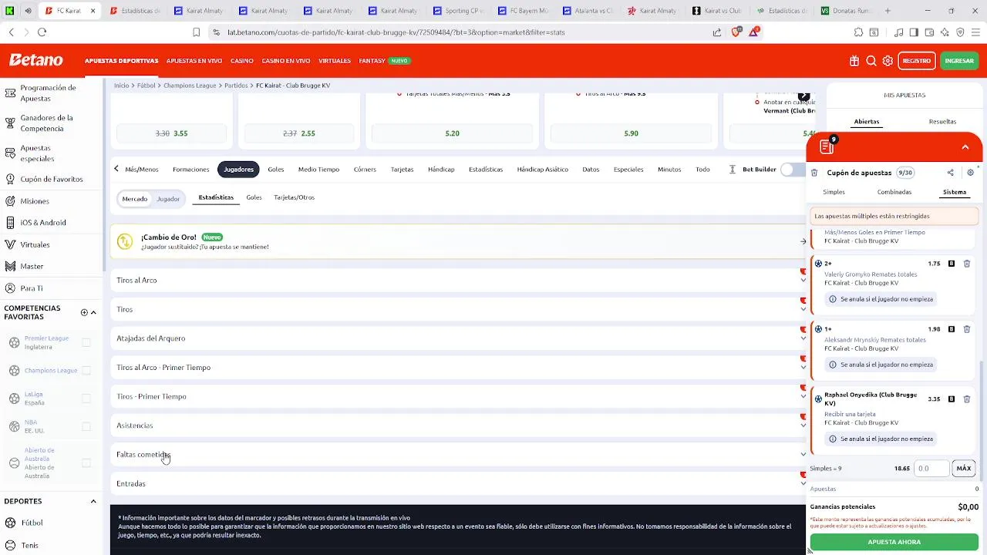Add a favorite competition with plus icon

84,313
